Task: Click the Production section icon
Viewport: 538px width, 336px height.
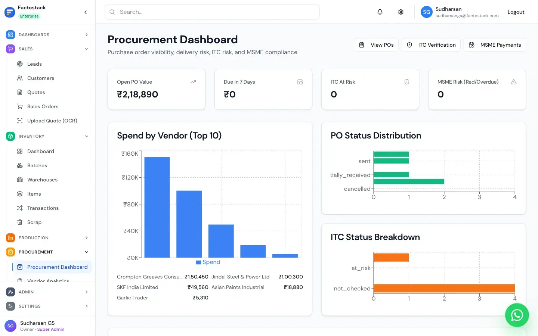Action: (x=10, y=238)
